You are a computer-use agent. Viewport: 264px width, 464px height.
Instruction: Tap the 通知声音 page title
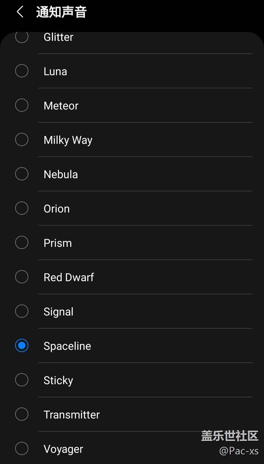click(61, 12)
